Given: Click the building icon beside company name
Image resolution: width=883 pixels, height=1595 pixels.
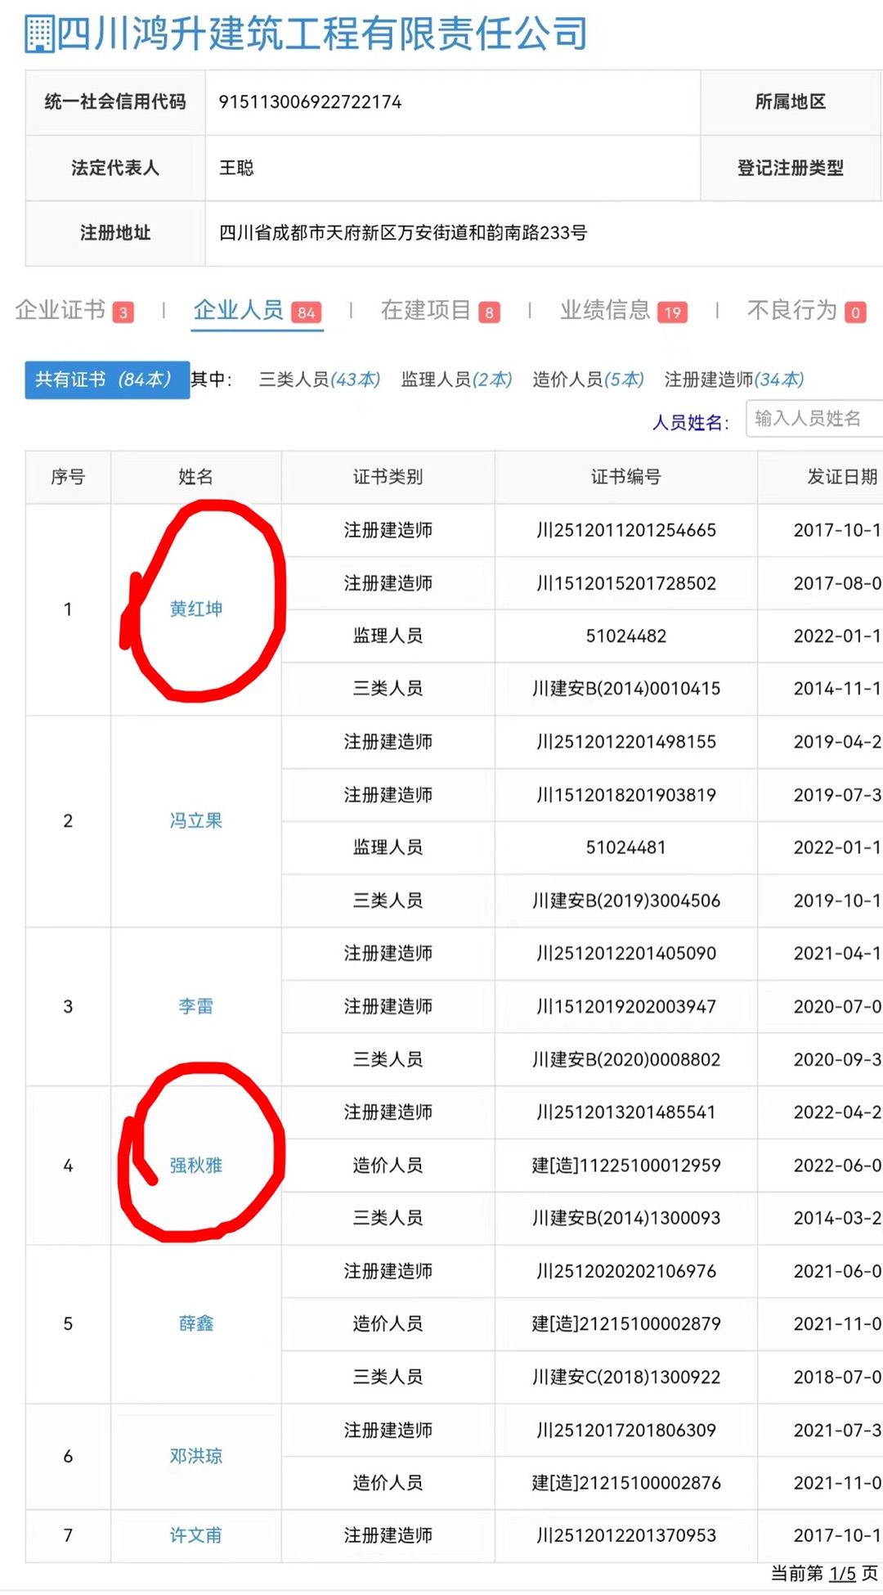Looking at the screenshot, I should 38,35.
